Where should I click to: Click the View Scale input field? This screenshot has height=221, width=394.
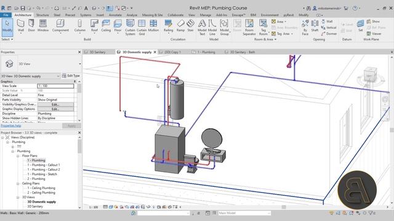(55, 86)
